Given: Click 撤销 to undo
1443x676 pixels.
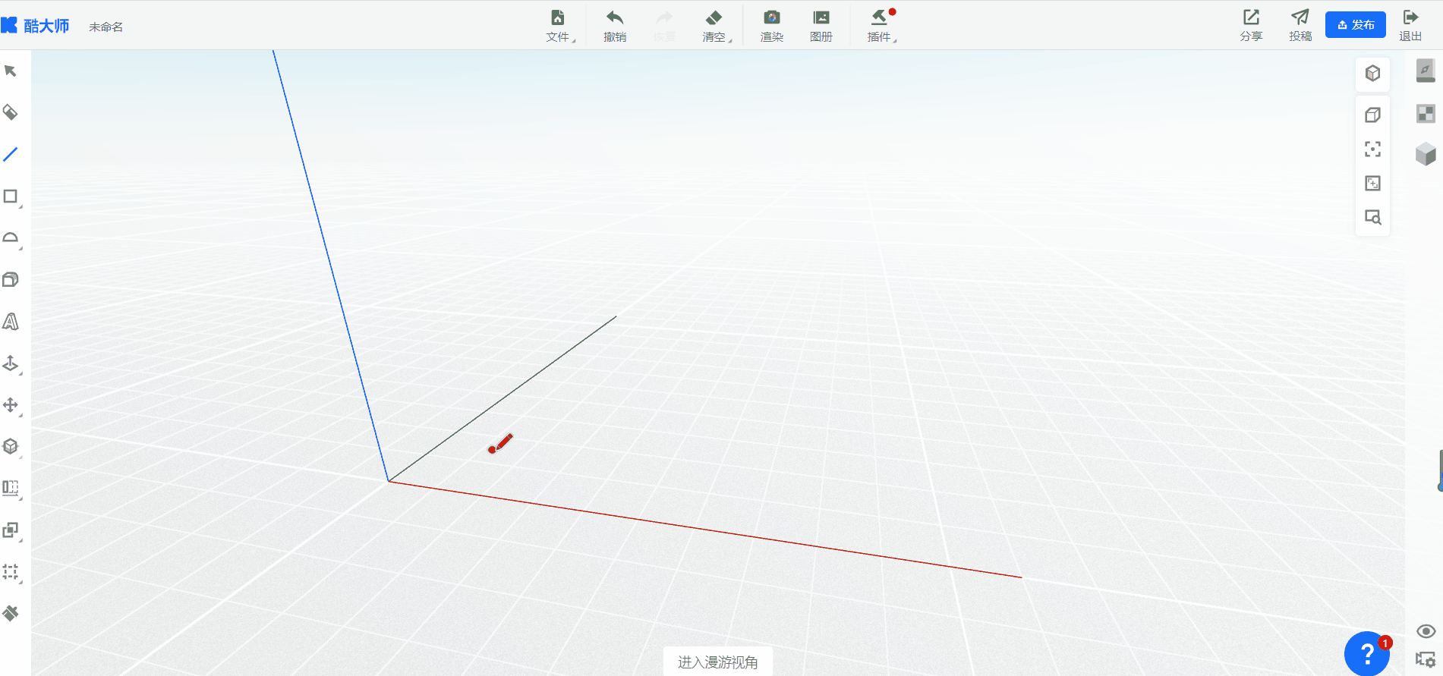Looking at the screenshot, I should 615,26.
